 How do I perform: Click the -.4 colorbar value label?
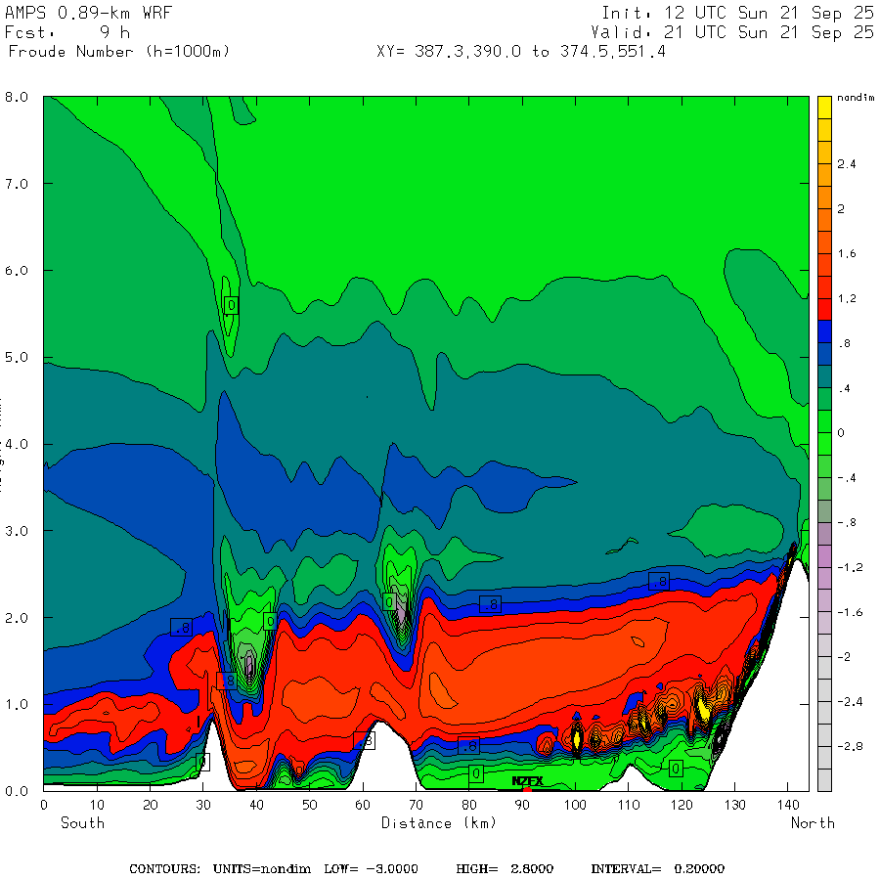coord(847,478)
